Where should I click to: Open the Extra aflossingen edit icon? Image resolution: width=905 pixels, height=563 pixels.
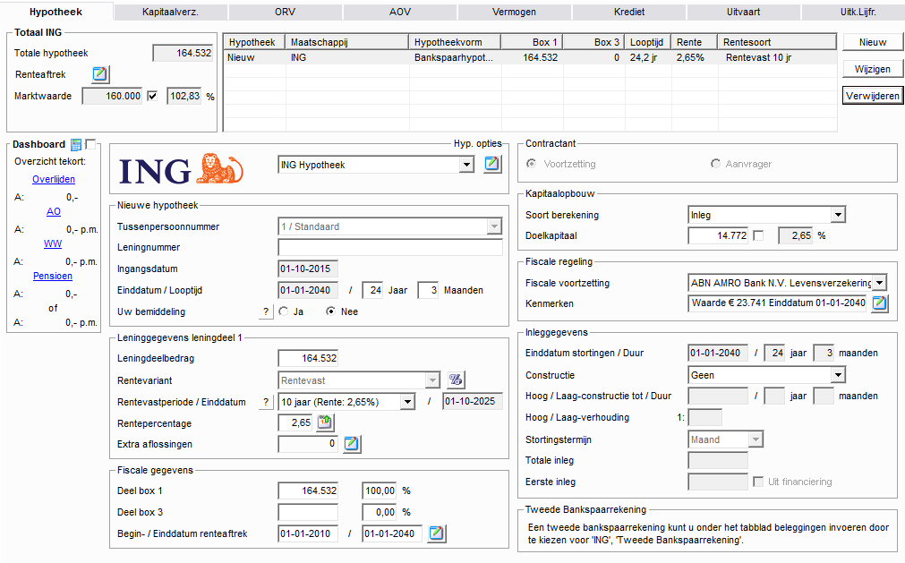point(352,444)
